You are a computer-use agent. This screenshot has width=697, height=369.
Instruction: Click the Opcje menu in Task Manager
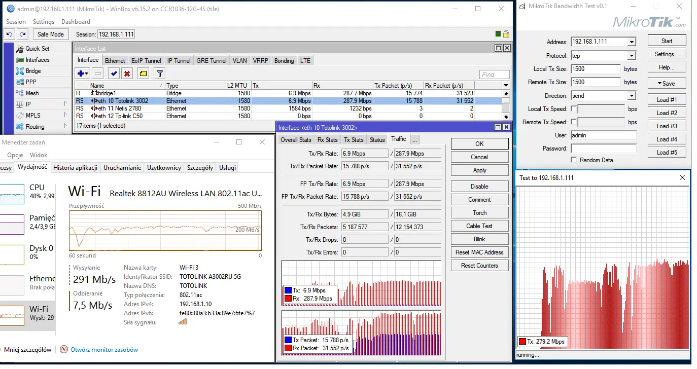point(15,155)
